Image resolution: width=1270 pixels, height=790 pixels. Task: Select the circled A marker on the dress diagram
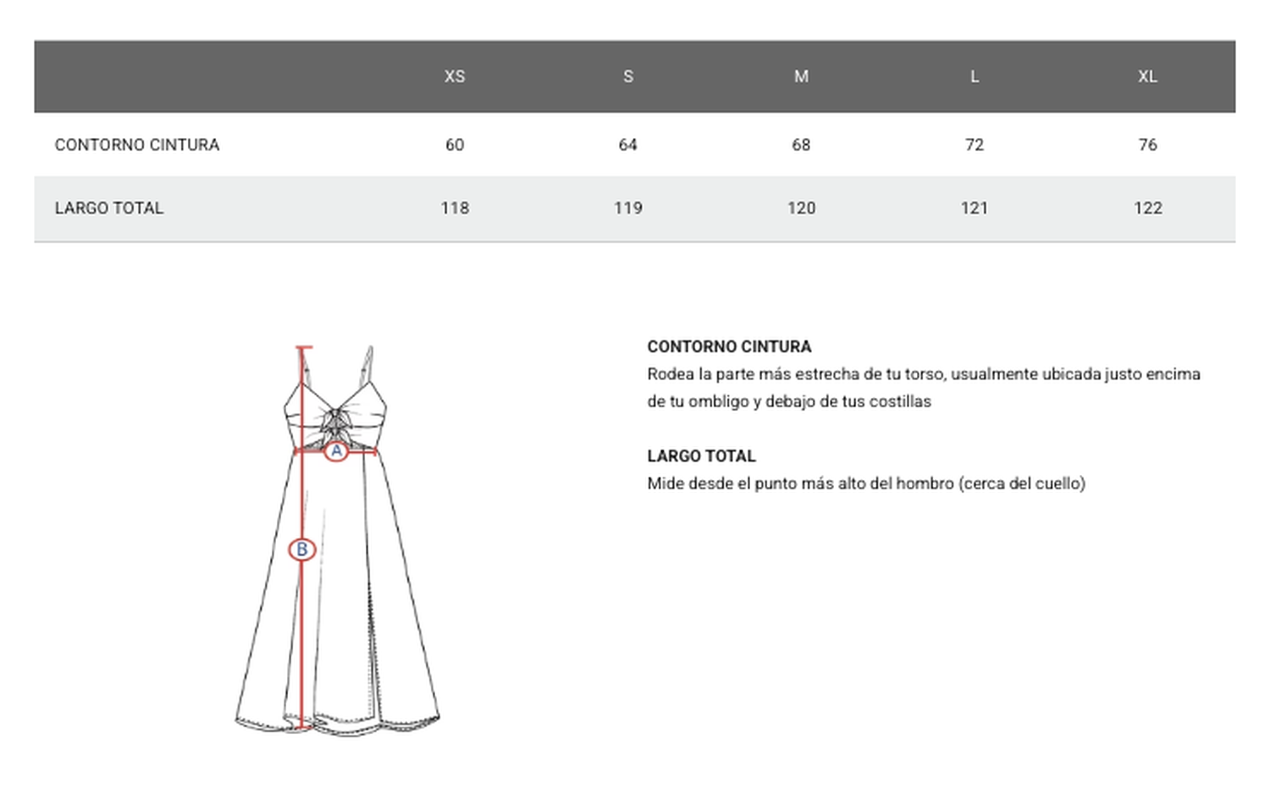coord(337,451)
